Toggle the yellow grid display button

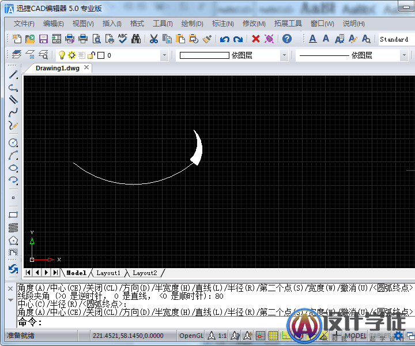(x=273, y=336)
